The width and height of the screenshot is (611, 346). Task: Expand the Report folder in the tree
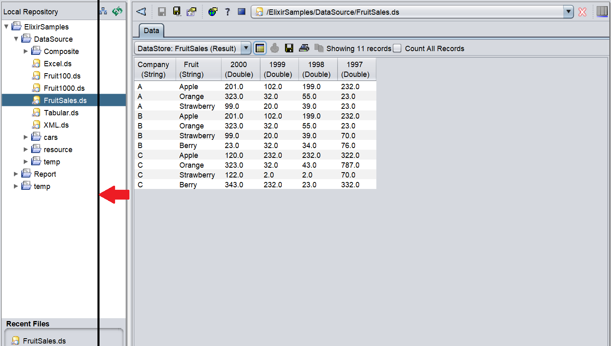[x=16, y=174]
